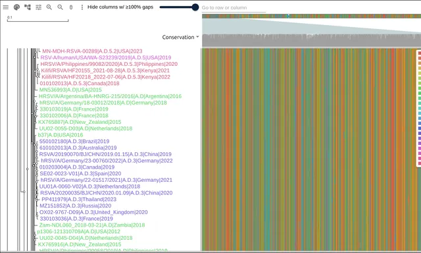Select RSV-A/human/USA/WA-S23239/2019 sequence label

pos(105,57)
